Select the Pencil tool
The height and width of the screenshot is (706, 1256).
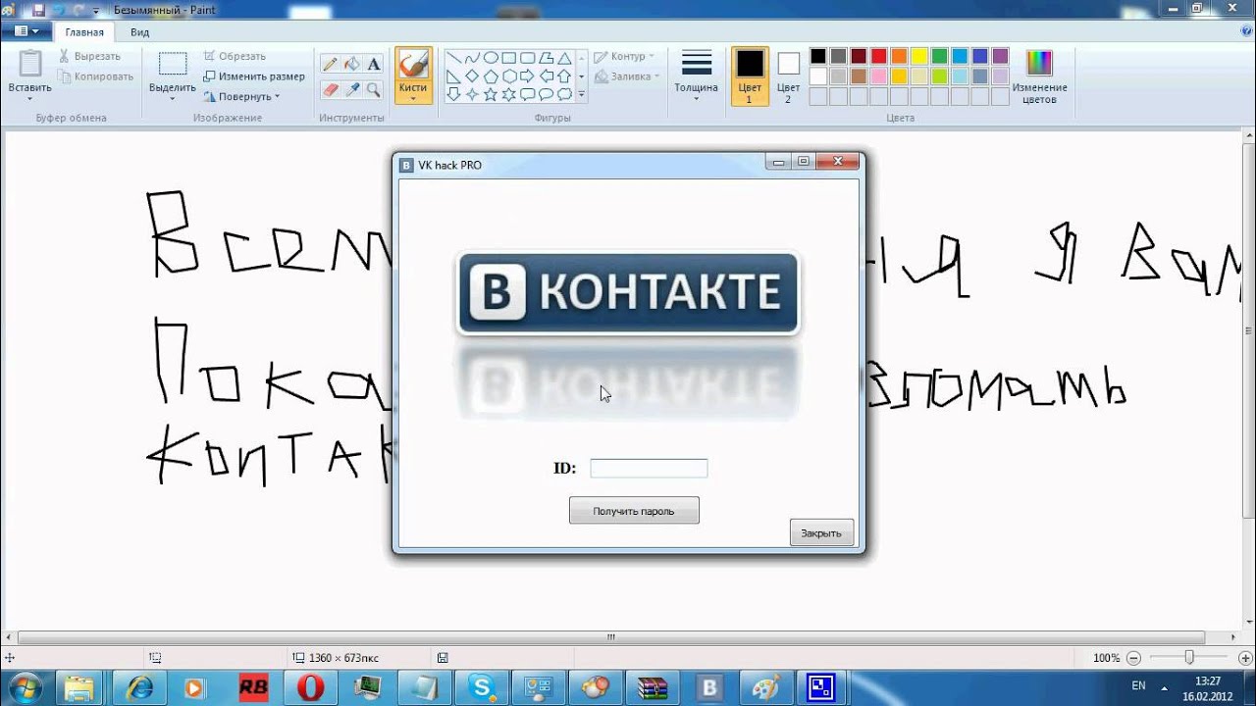[330, 65]
